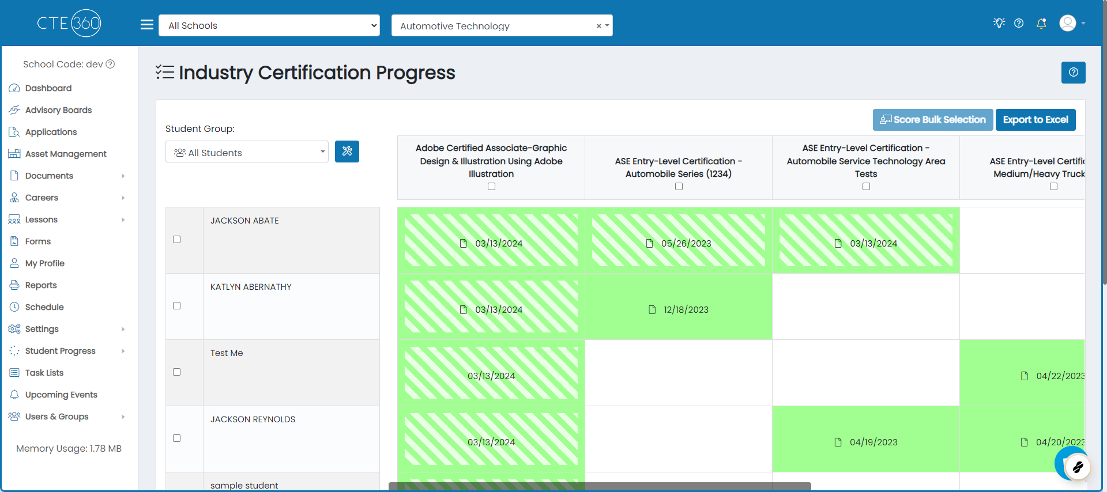The height and width of the screenshot is (492, 1107).
Task: Open Asset Management link
Action: click(66, 154)
